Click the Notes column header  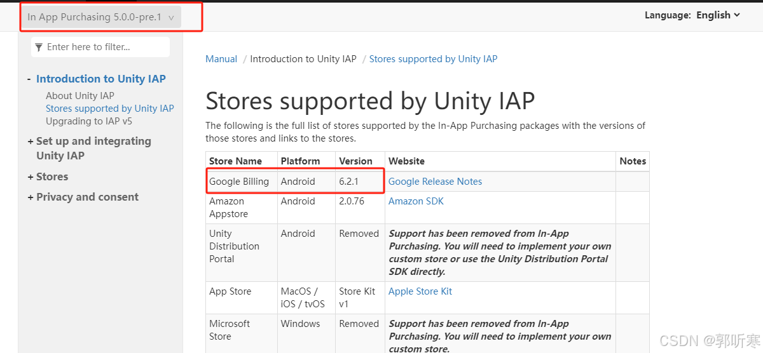633,161
